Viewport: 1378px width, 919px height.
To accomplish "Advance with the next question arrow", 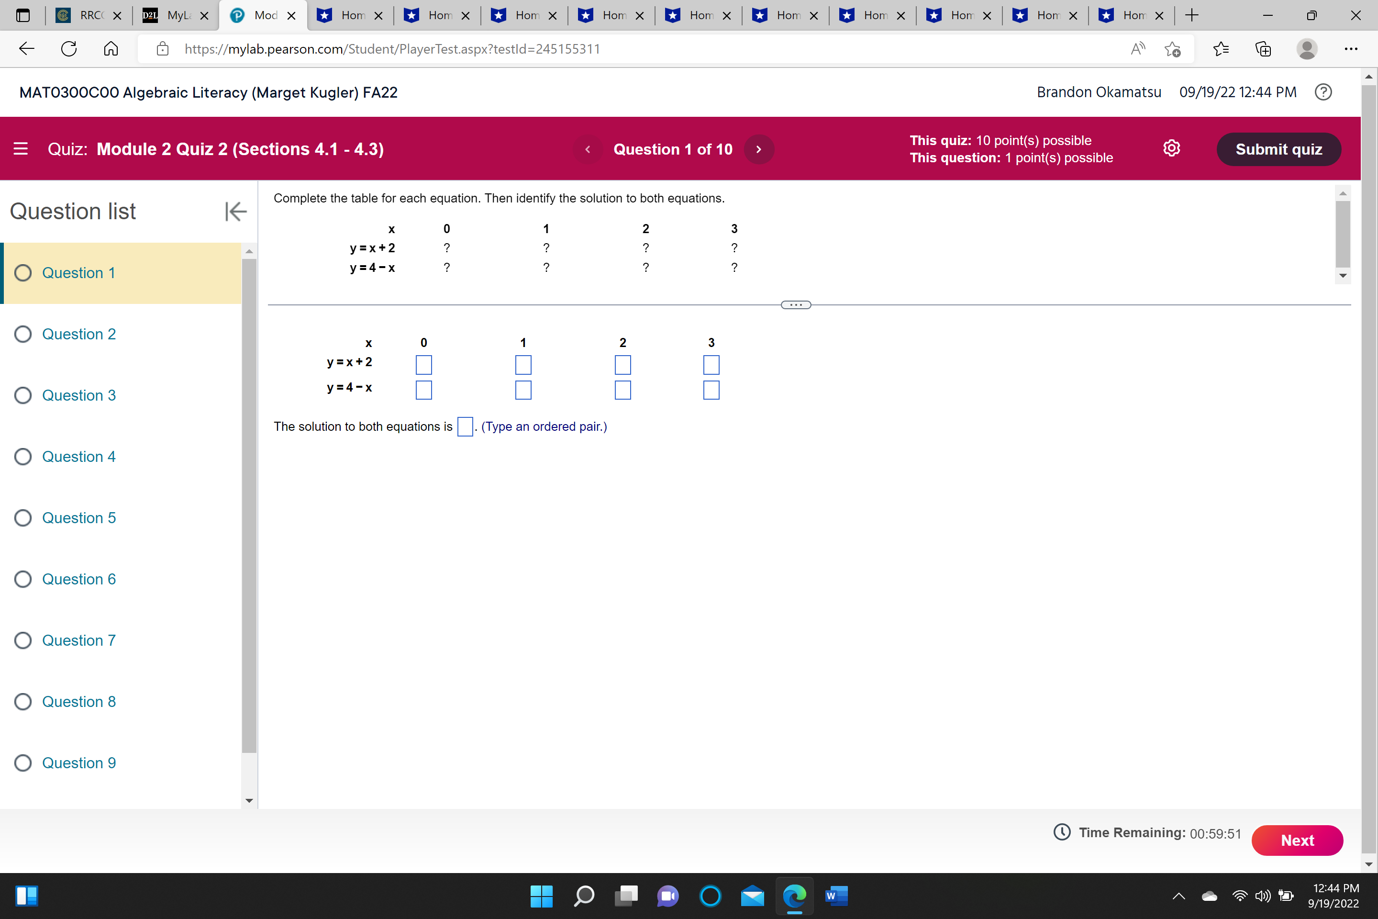I will tap(759, 149).
